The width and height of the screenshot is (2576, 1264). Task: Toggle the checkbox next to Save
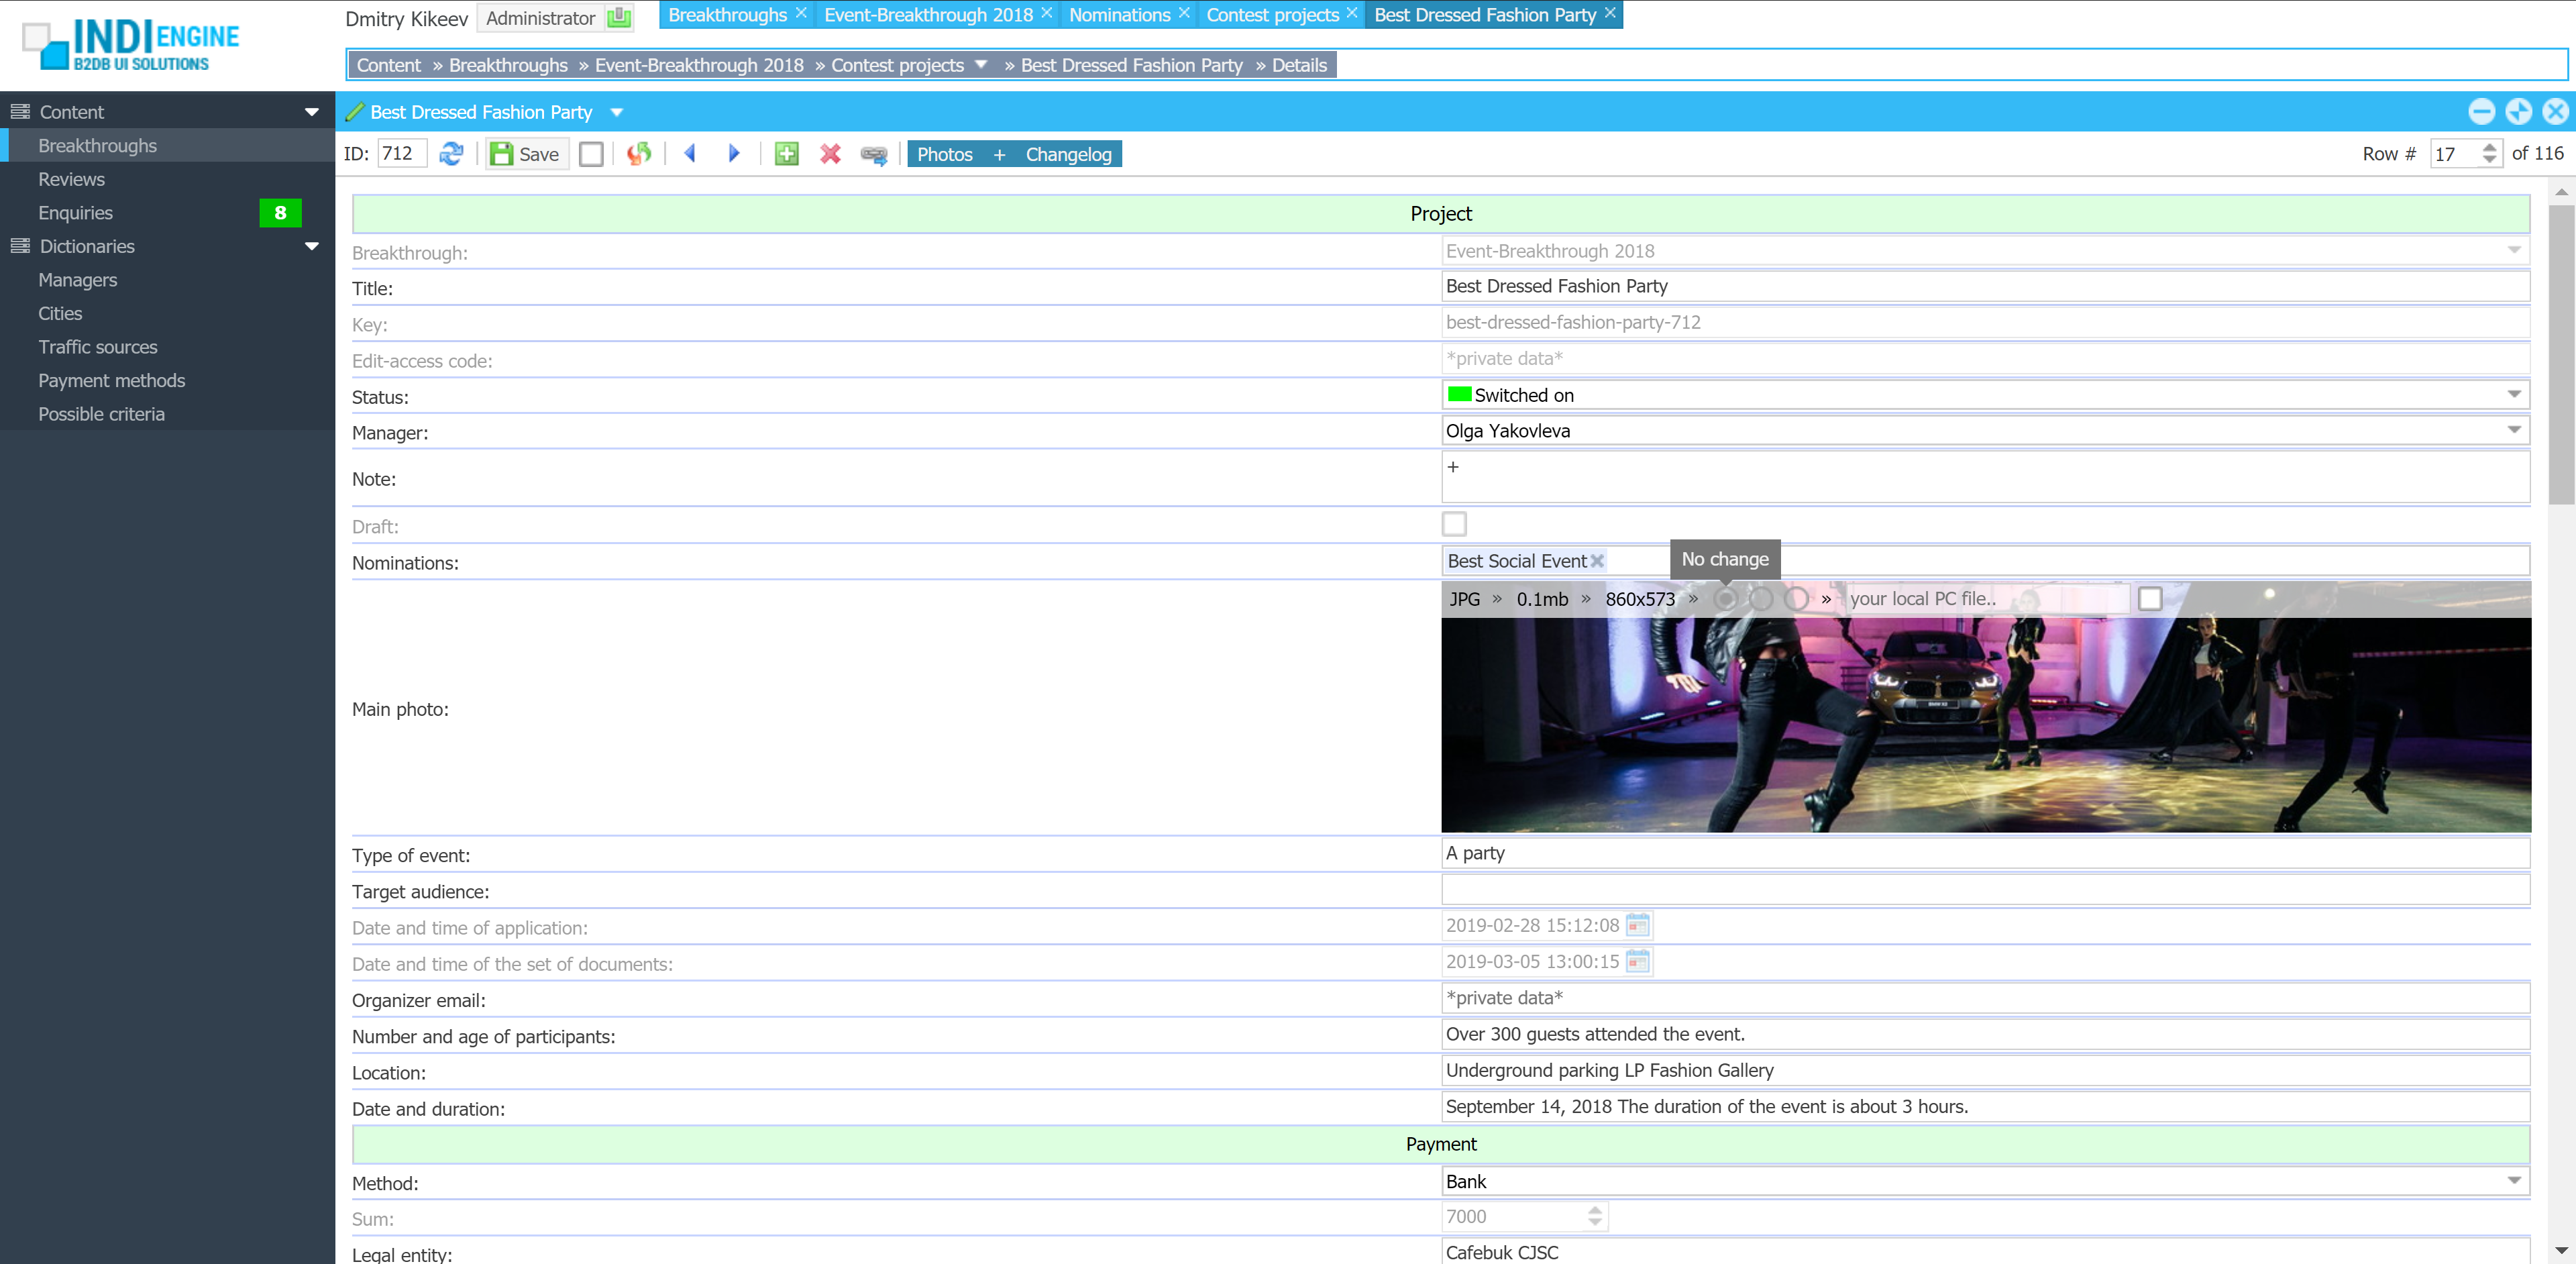pos(592,154)
